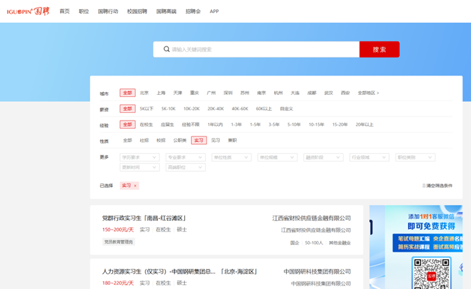Select the 大连 city filter
471x289 pixels.
coord(295,93)
